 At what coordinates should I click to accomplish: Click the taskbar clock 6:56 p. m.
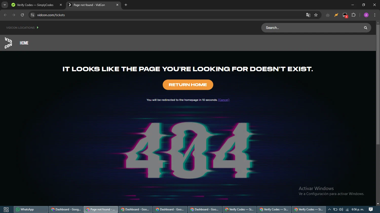coord(358,209)
